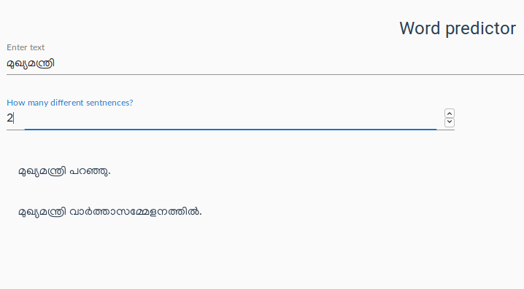This screenshot has height=289, width=524.
Task: Click the 'Word predictor' heading
Action: pos(458,28)
